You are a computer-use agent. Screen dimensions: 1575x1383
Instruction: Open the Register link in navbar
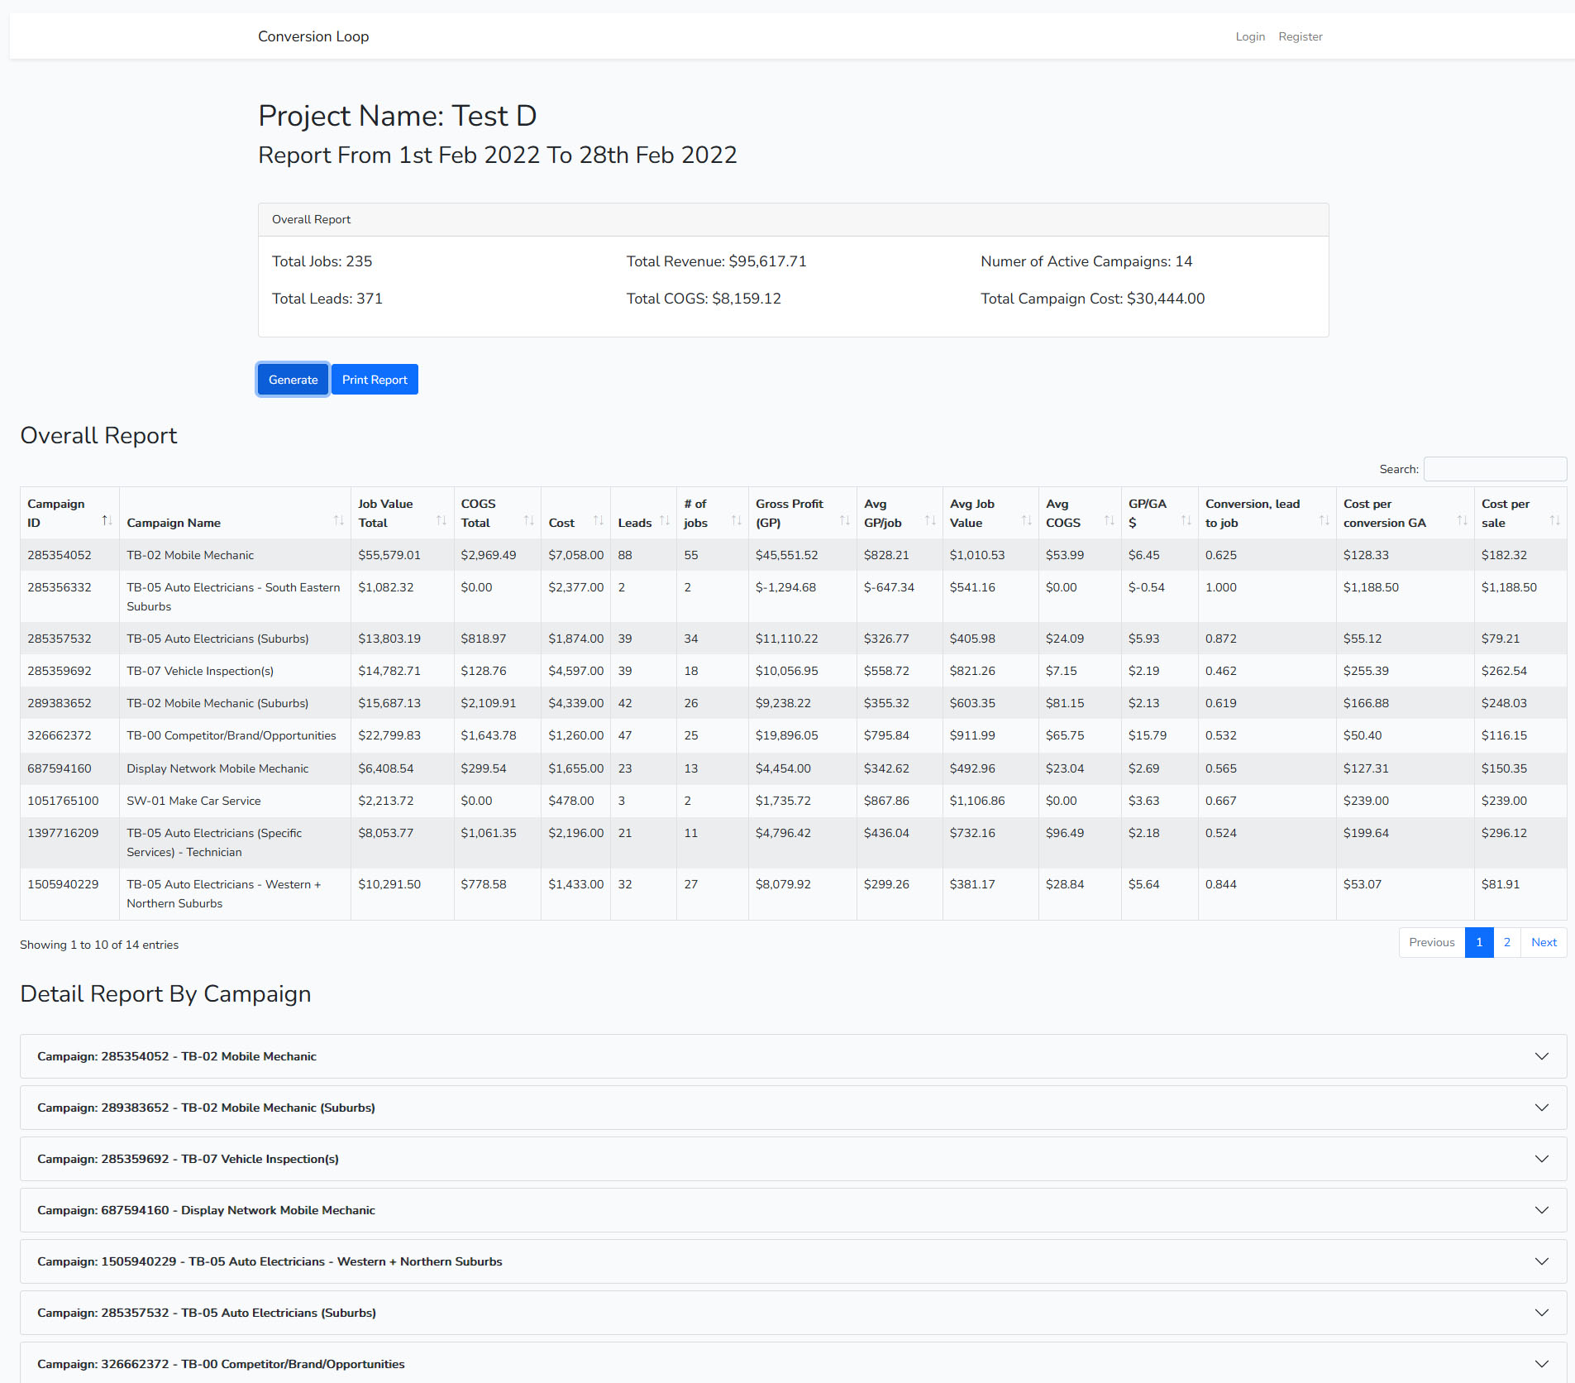click(x=1300, y=36)
